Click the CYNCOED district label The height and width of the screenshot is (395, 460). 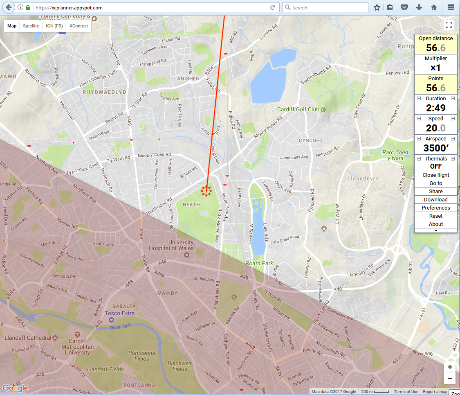pyautogui.click(x=311, y=140)
